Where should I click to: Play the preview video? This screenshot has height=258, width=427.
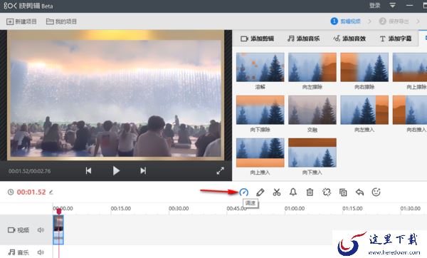point(116,171)
